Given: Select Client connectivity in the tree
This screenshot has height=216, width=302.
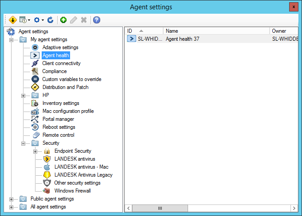Looking at the screenshot, I should pos(61,63).
